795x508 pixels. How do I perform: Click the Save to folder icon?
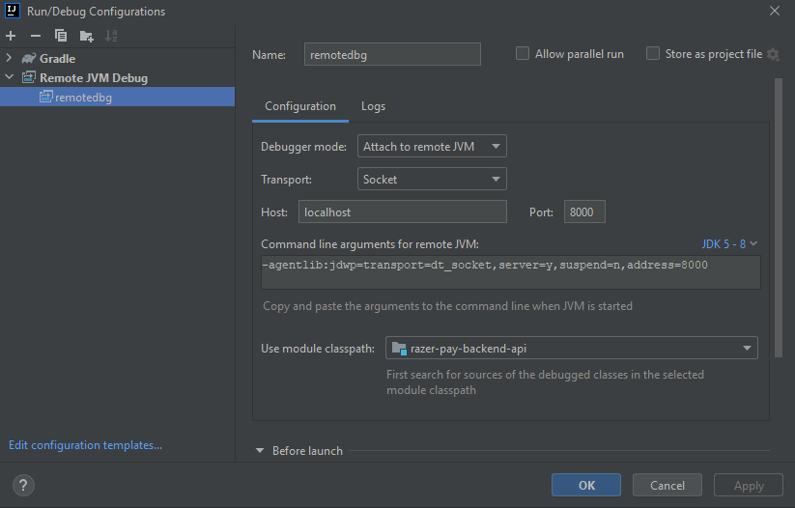[x=87, y=36]
